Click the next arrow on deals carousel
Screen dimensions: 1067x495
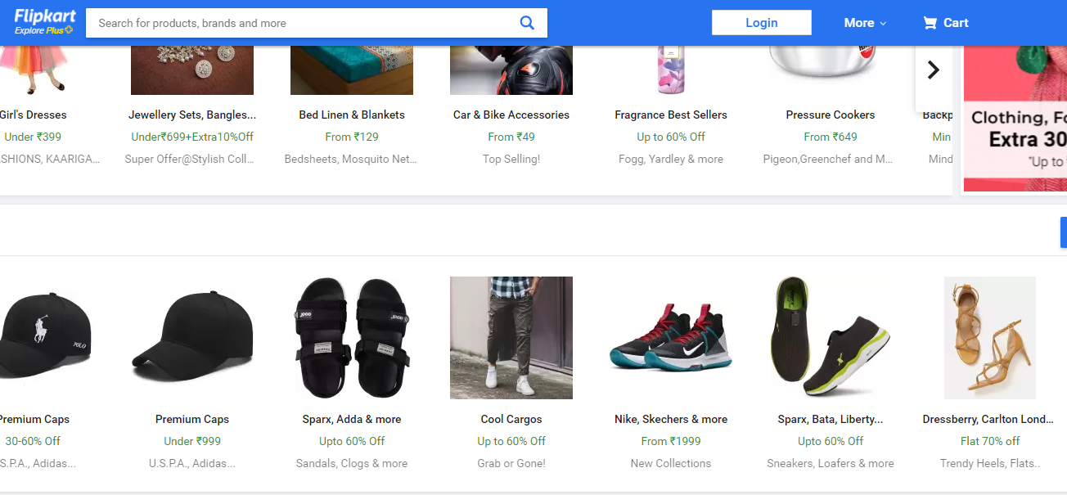[933, 70]
